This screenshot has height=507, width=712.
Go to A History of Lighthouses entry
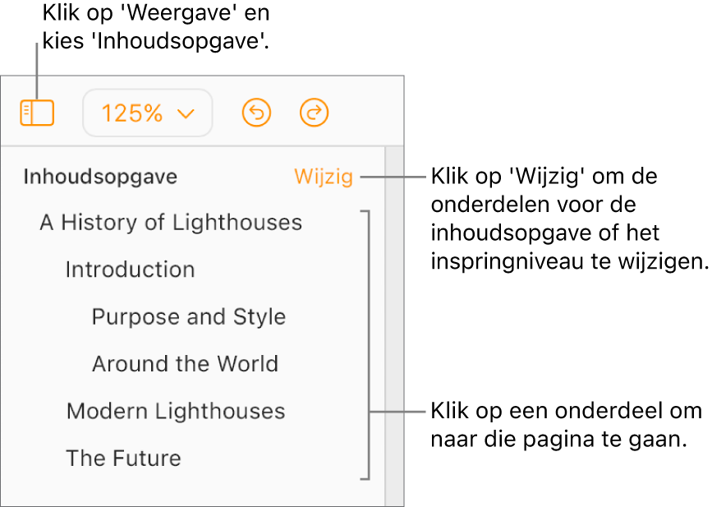(x=171, y=223)
